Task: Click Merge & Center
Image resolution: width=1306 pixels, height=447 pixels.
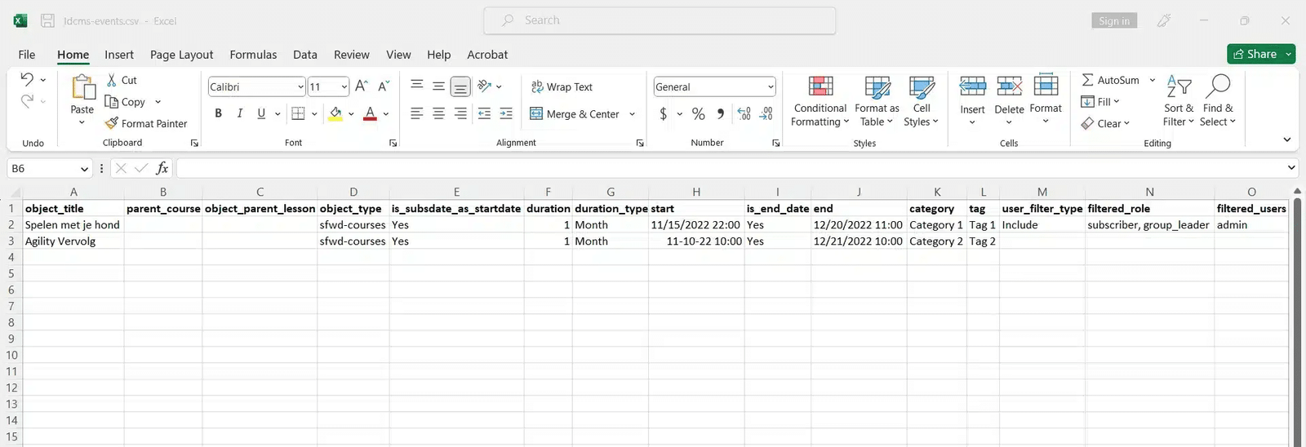Action: [575, 114]
